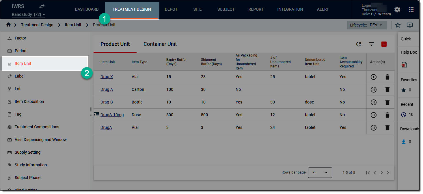Open the DrugA-10mg link
The image size is (423, 194).
[112, 115]
